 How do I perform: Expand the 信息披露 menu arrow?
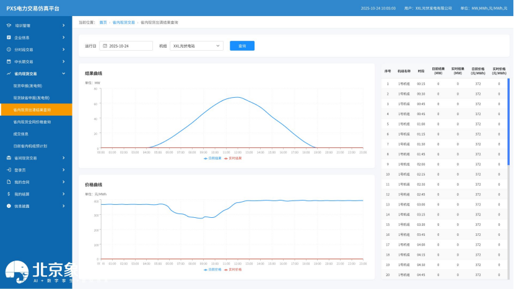click(64, 206)
